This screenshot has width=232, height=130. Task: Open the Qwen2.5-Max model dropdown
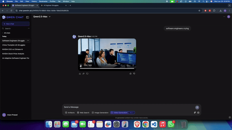click(x=42, y=17)
